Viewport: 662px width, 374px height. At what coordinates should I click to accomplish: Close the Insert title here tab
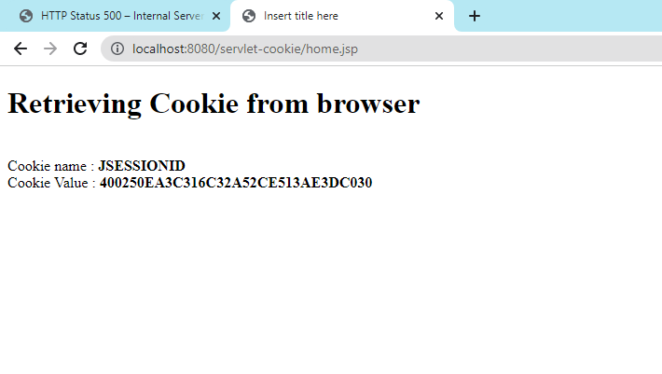click(x=439, y=16)
